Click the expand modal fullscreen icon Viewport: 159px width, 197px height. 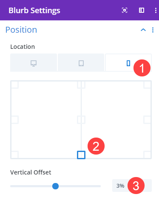pyautogui.click(x=125, y=10)
